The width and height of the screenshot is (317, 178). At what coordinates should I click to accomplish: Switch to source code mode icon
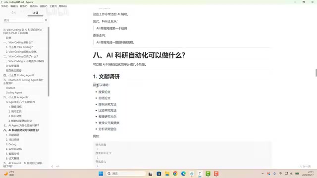point(58,167)
